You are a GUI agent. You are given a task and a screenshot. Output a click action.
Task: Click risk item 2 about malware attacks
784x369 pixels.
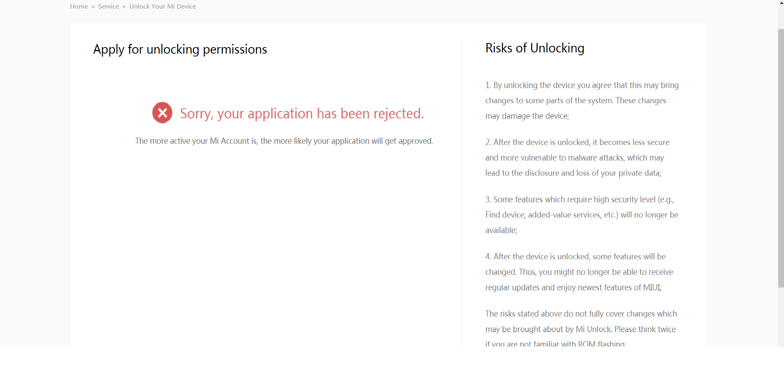pos(577,158)
